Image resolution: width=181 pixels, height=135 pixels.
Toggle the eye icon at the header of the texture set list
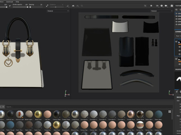176,10
